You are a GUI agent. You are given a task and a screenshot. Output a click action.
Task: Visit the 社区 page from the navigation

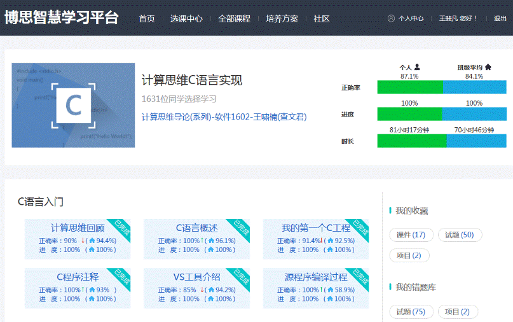click(322, 18)
